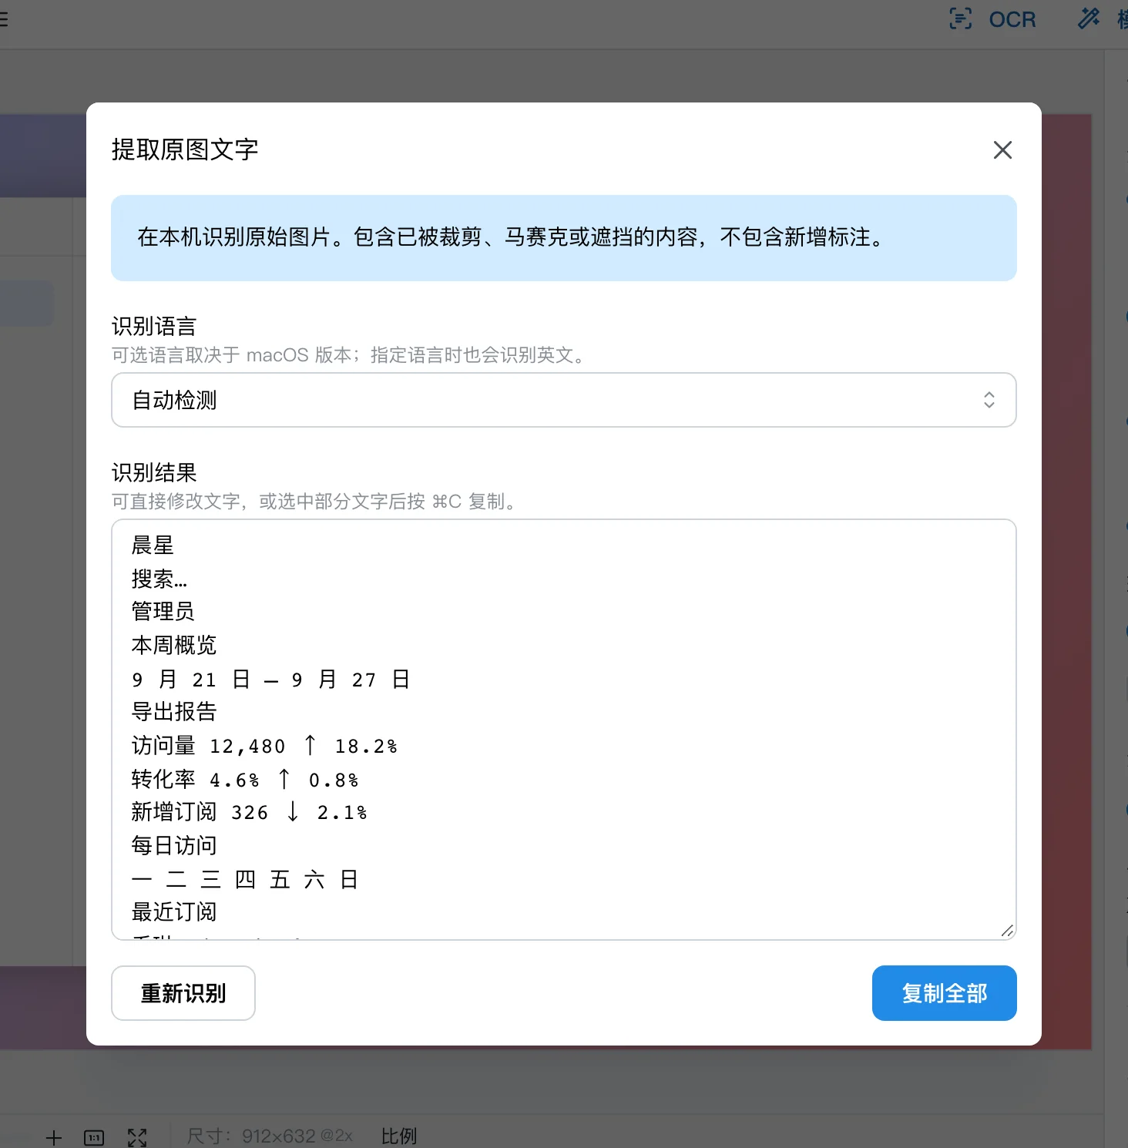This screenshot has width=1128, height=1148.
Task: Click the 9 月 21 日 date range line
Action: click(270, 679)
